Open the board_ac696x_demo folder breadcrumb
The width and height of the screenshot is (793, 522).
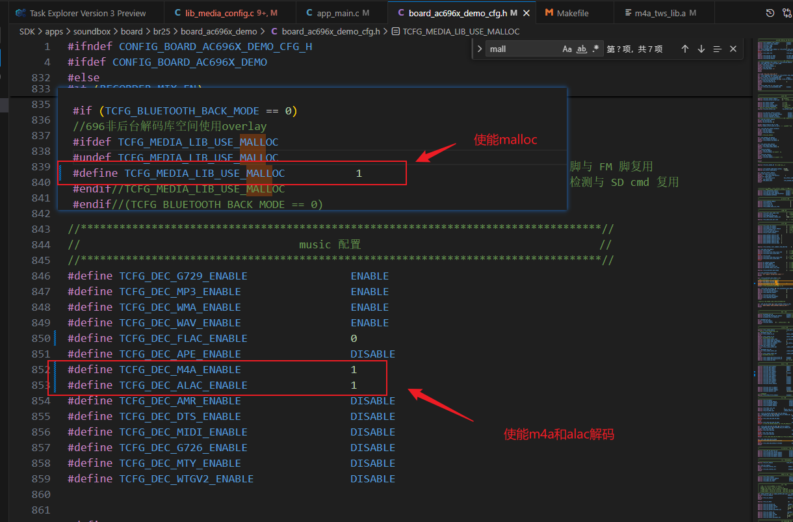(x=219, y=31)
